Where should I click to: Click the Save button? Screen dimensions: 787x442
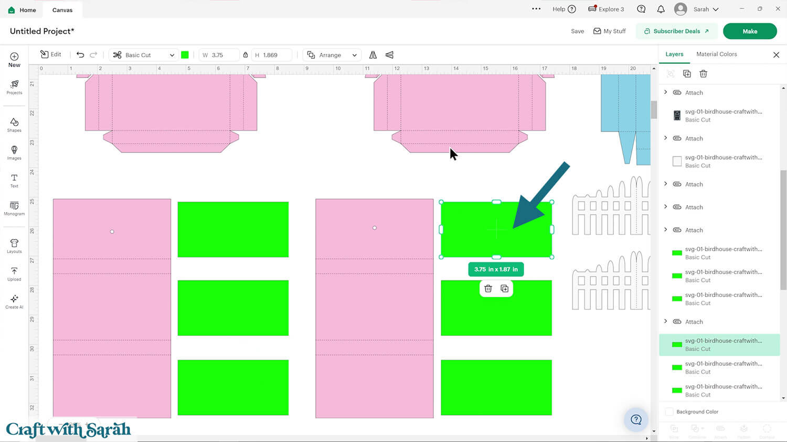tap(577, 31)
